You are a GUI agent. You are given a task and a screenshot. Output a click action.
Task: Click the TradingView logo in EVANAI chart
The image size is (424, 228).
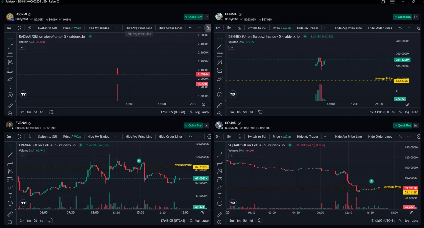(x=23, y=203)
